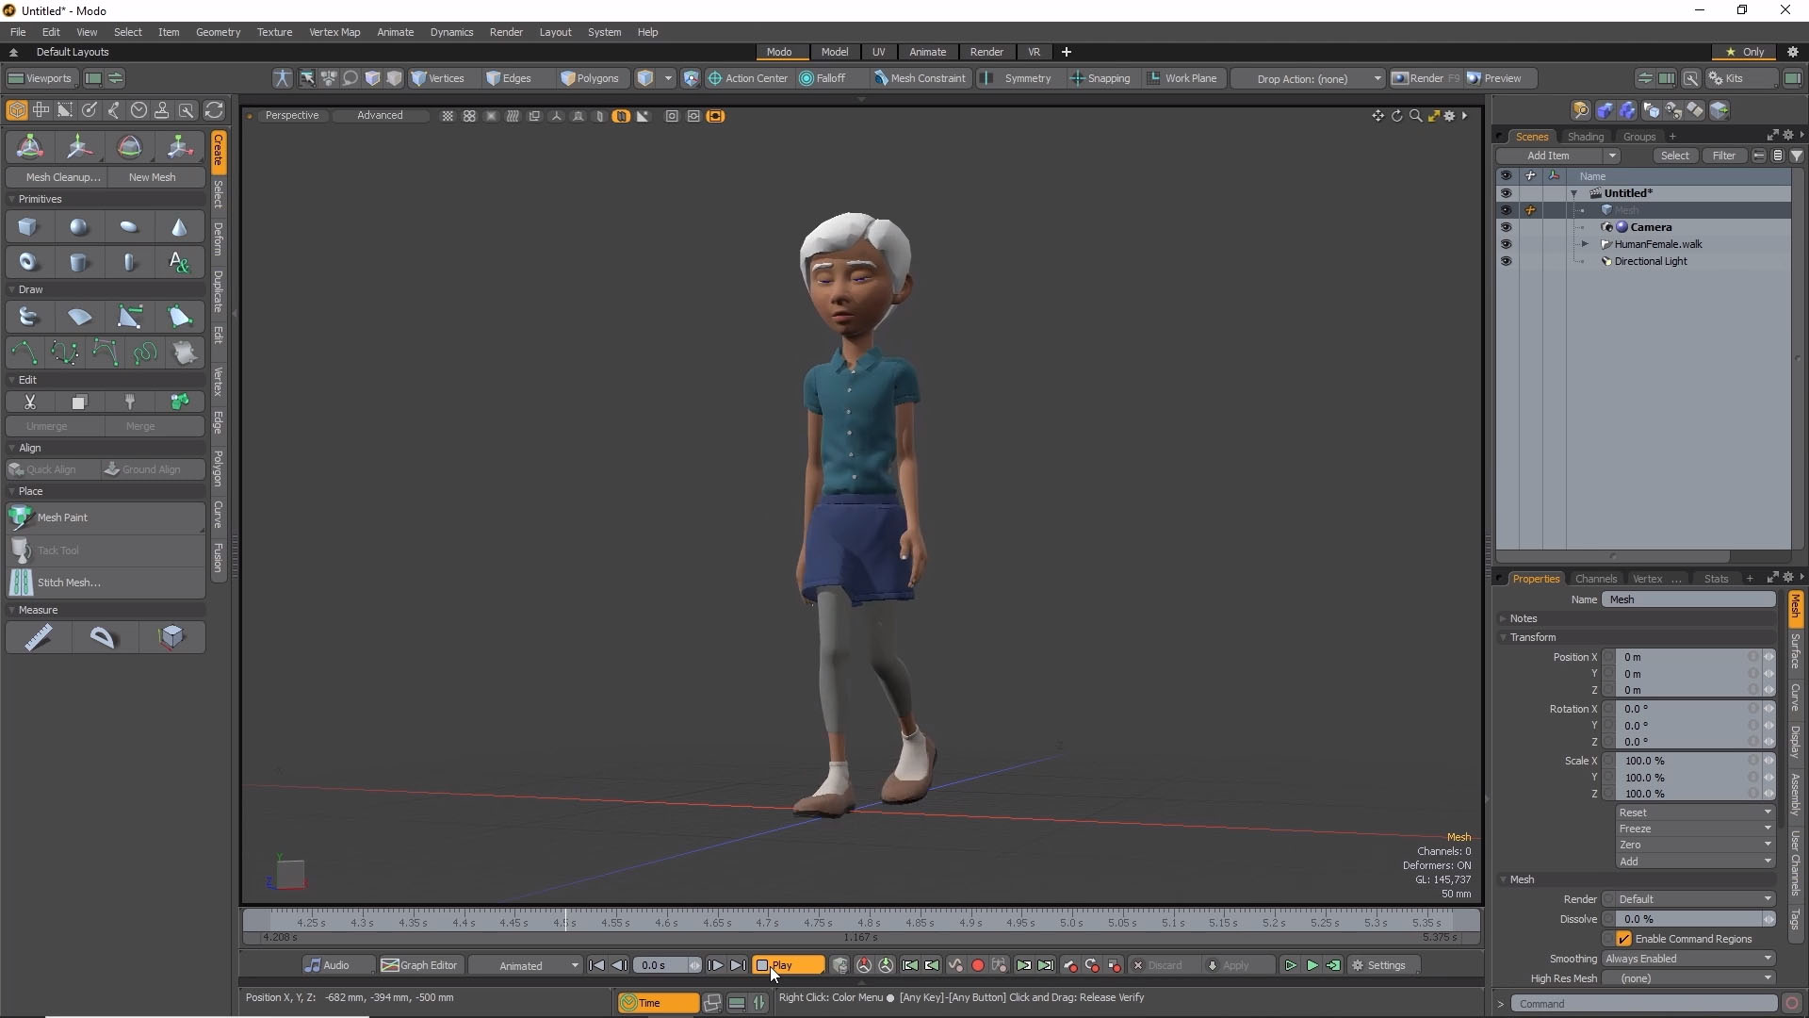Click the Add Item button

[x=1548, y=156]
